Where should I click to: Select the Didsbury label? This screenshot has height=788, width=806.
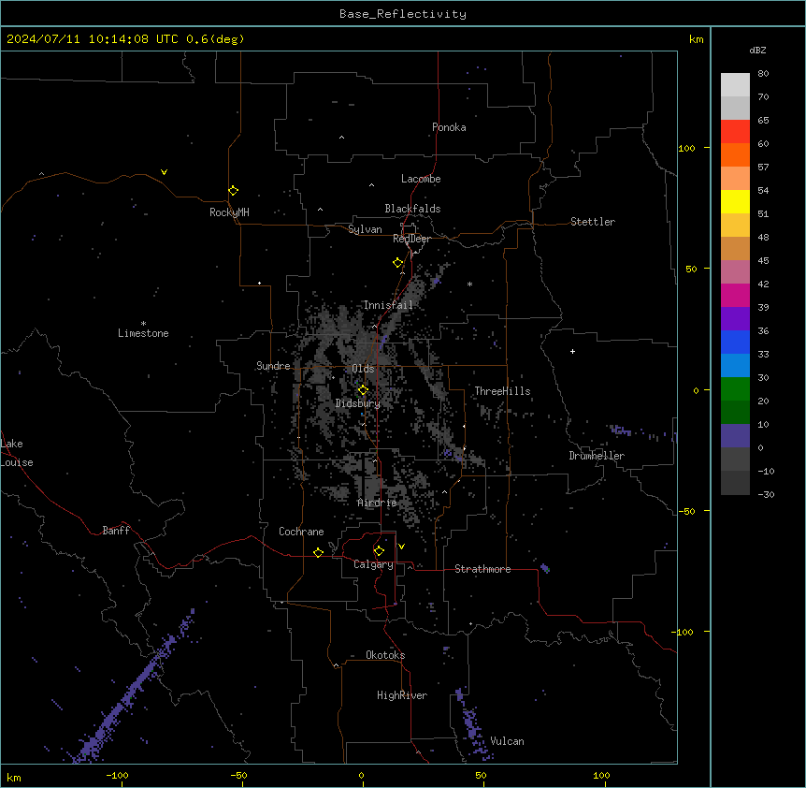coord(358,403)
